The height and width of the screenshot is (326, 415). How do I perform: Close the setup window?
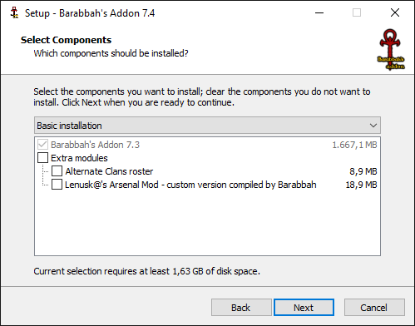[x=395, y=12]
